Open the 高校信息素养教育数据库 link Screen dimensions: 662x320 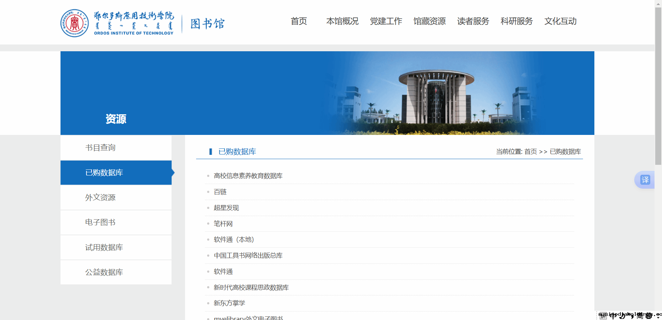(x=248, y=176)
